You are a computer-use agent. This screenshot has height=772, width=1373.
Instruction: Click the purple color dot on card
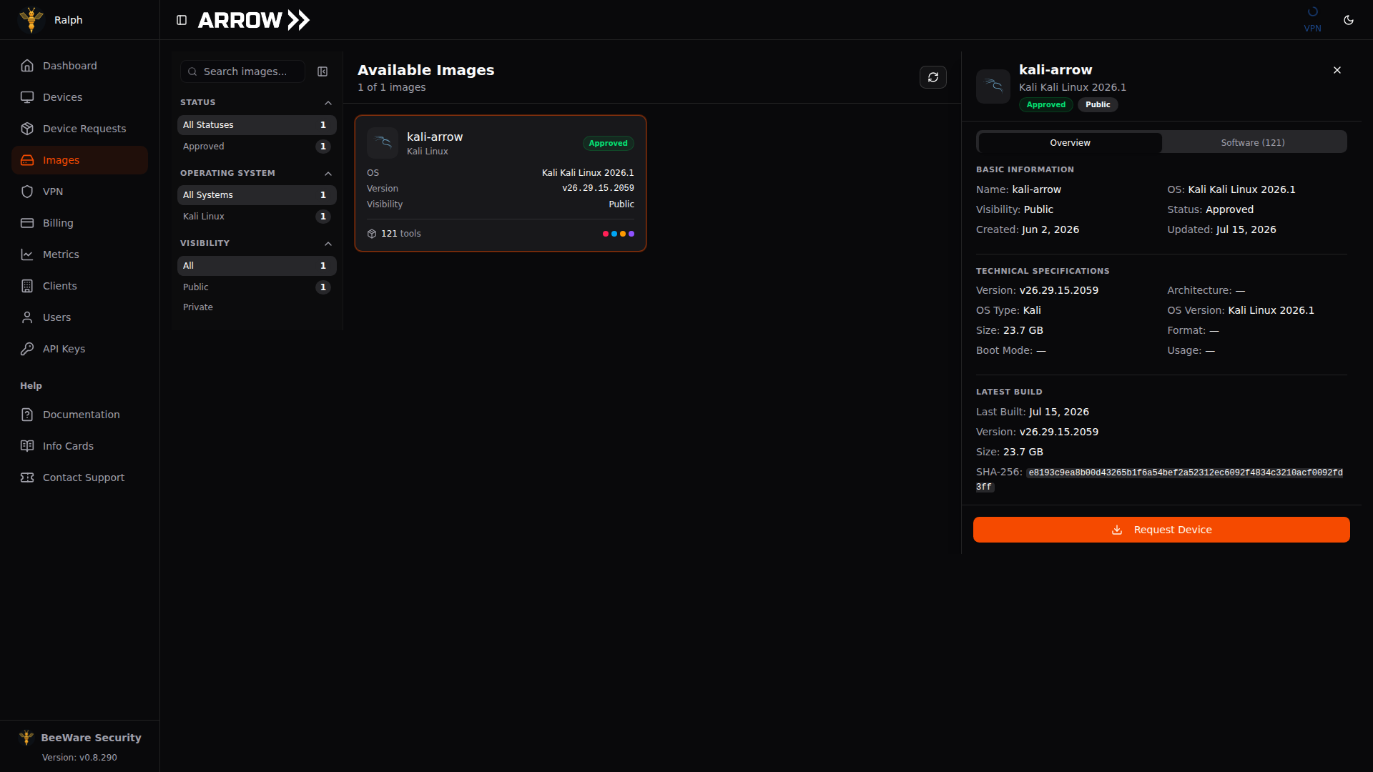pos(631,234)
